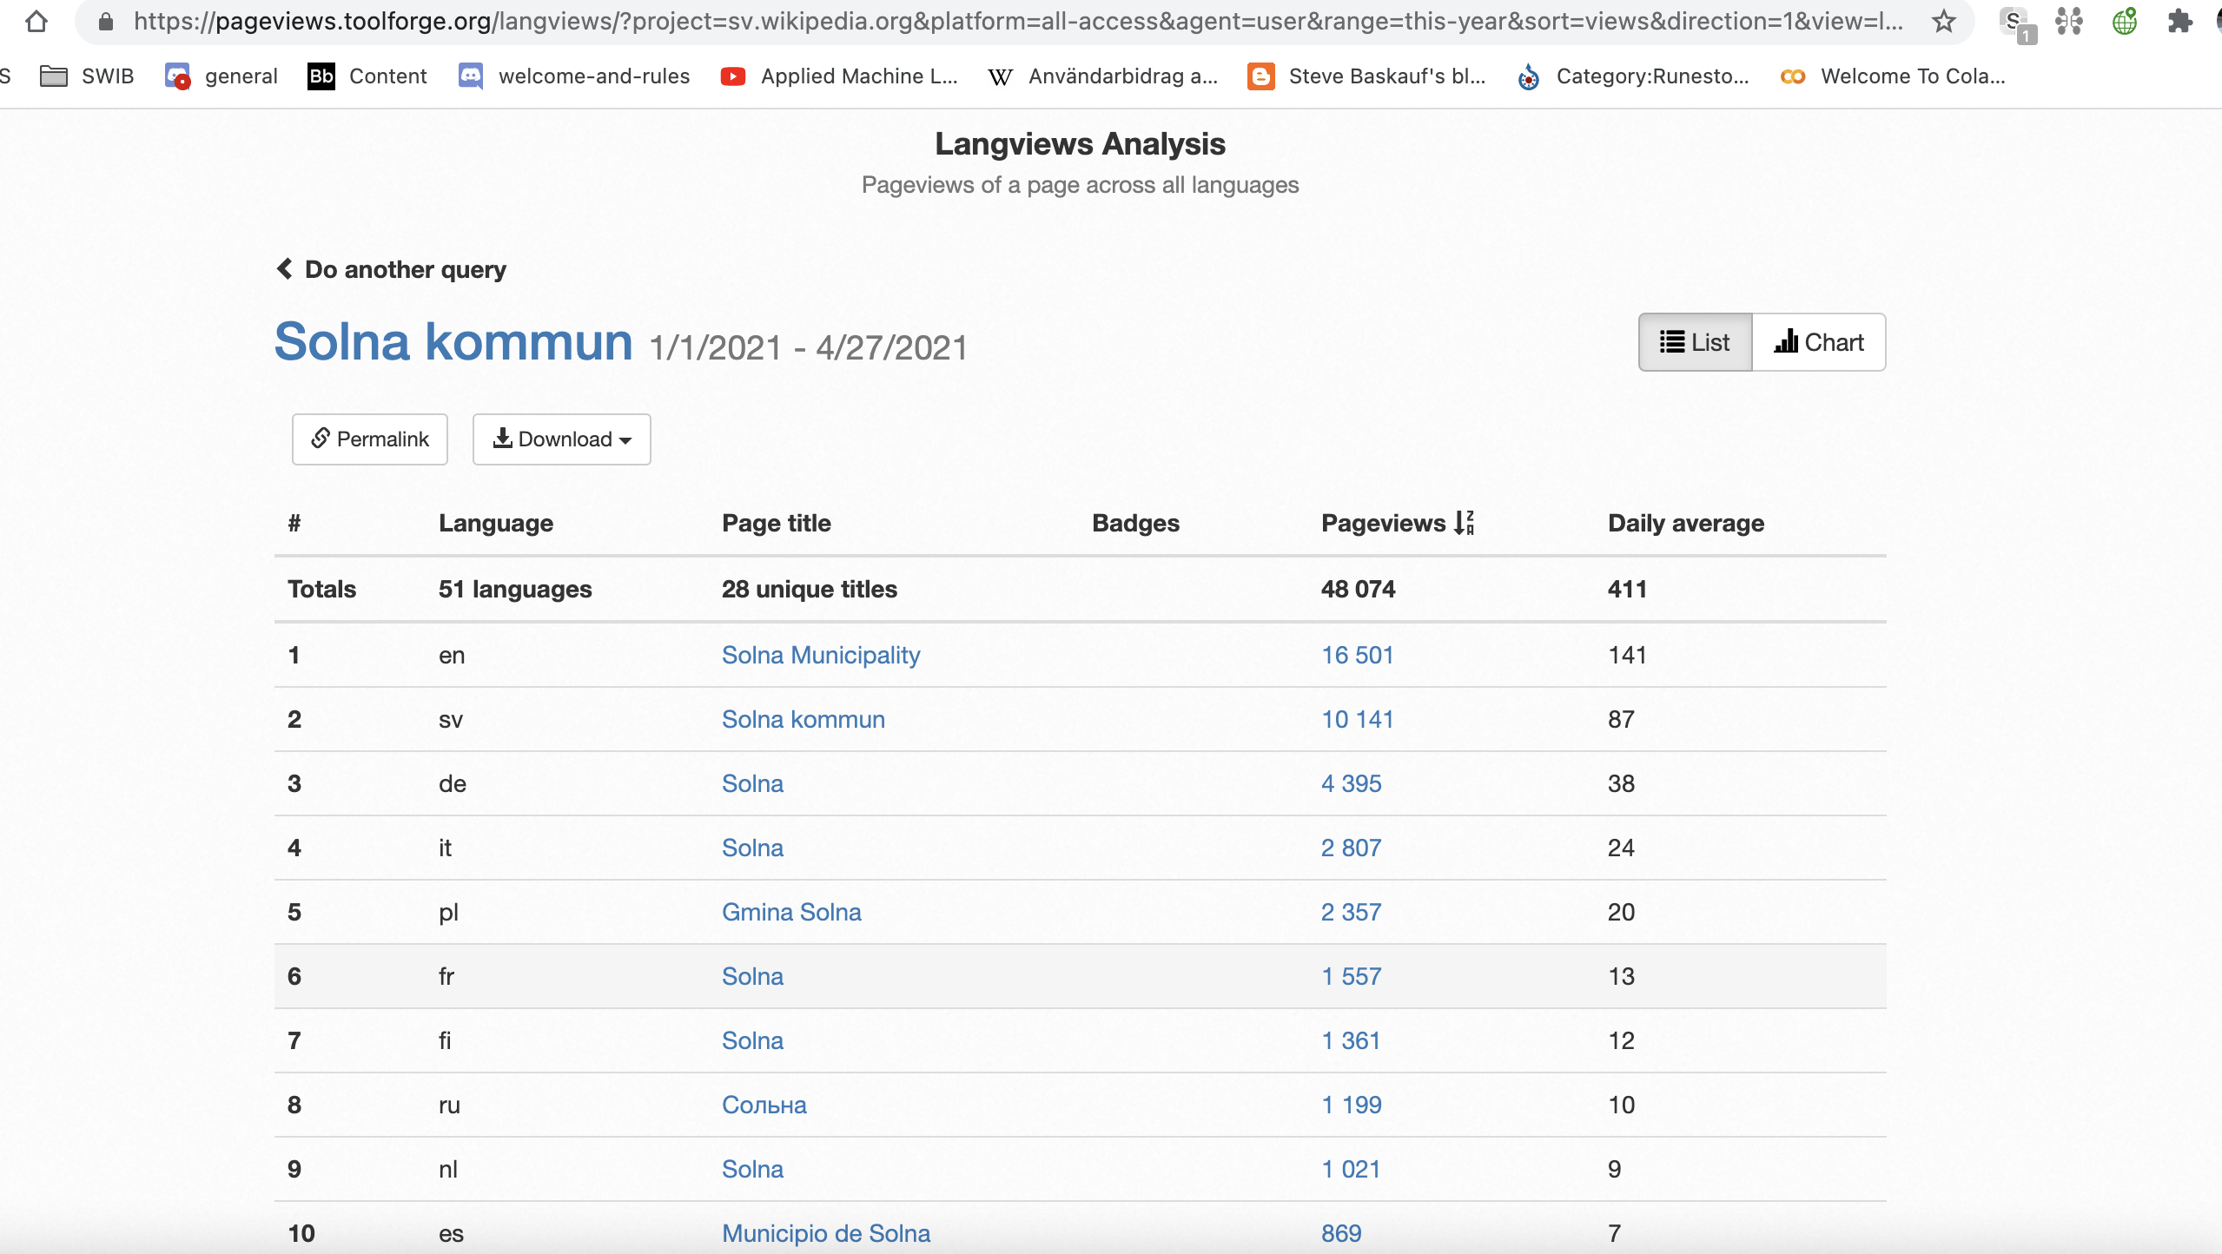Open the YouTube Applied Machine Learning bookmark
The height and width of the screenshot is (1254, 2222).
point(839,76)
